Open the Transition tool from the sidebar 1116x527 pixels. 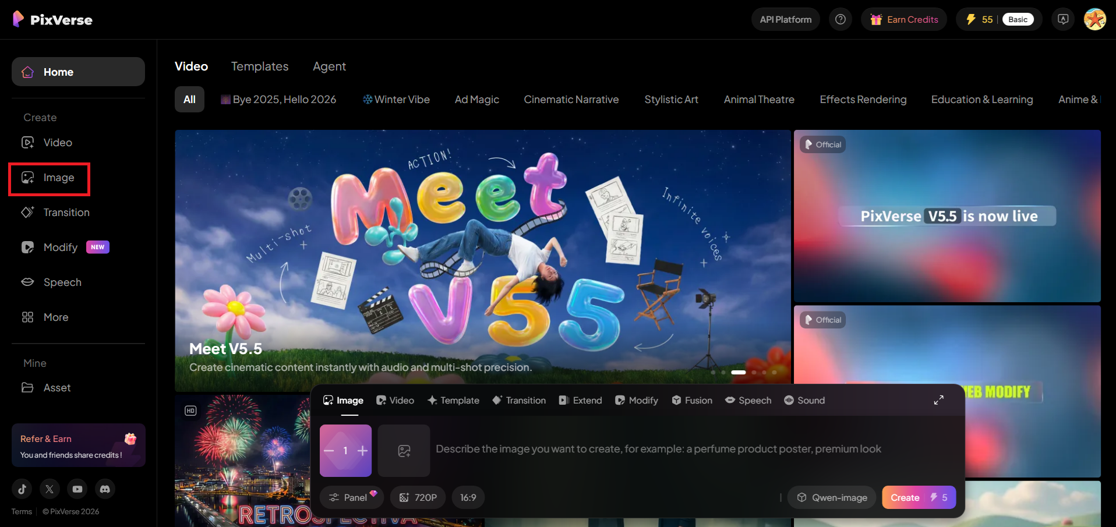point(66,213)
